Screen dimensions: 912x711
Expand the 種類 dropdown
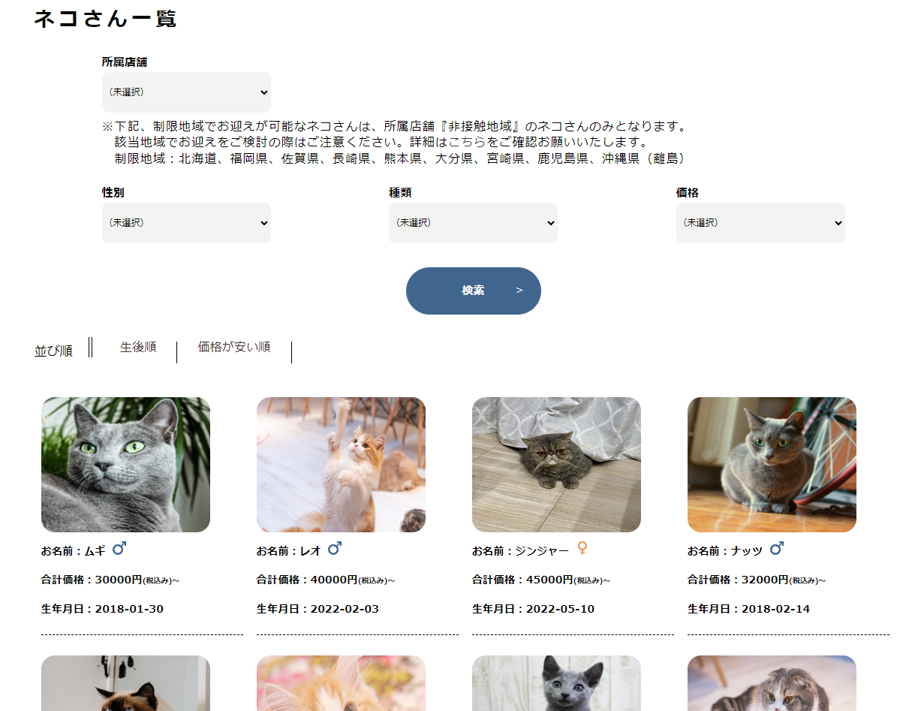click(x=473, y=223)
